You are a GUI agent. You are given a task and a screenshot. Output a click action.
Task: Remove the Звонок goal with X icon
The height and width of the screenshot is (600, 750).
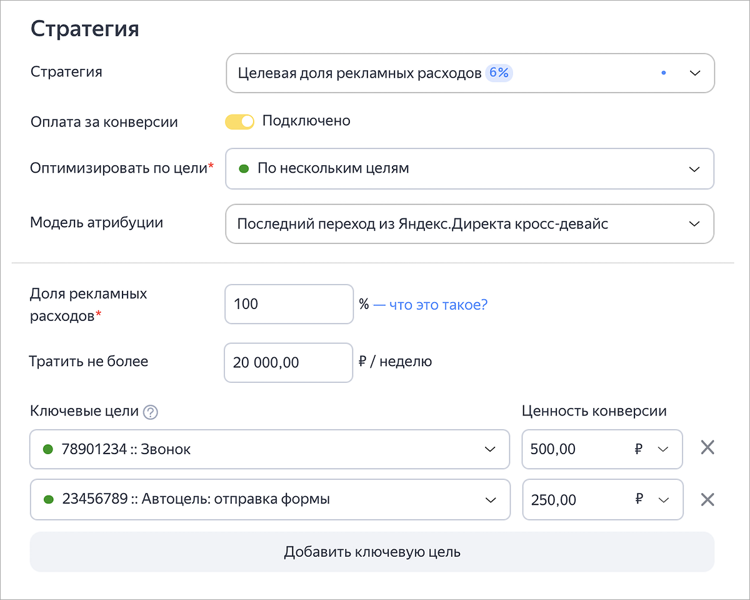(707, 448)
